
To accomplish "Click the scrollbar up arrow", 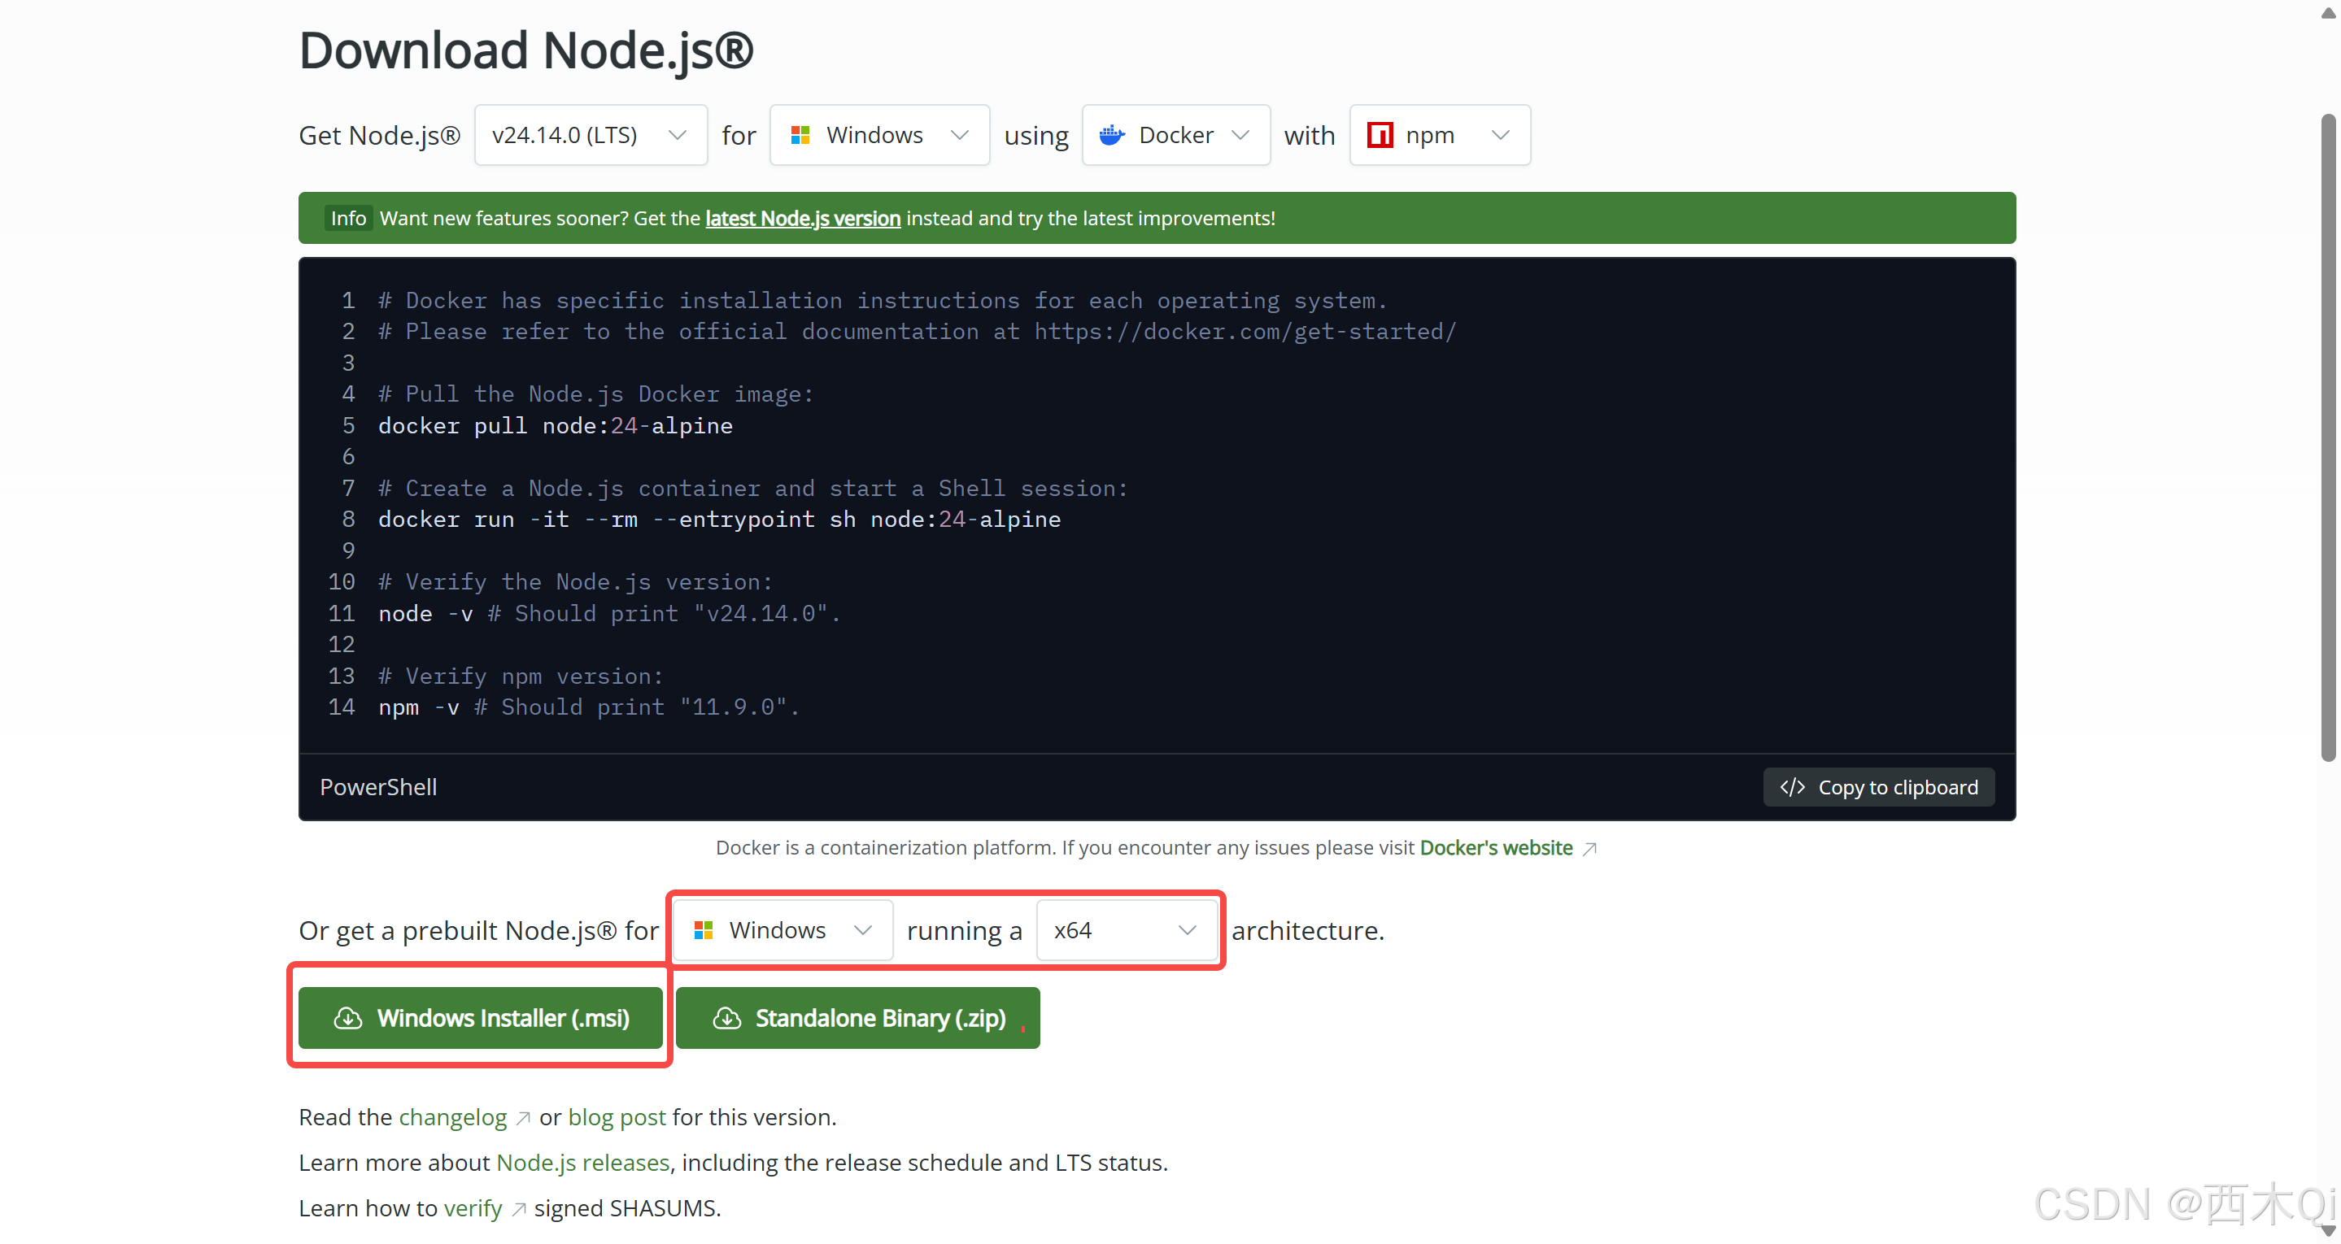I will point(2328,13).
